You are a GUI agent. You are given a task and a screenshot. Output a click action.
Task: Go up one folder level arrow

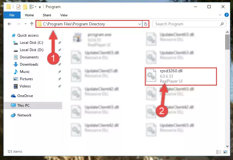coord(32,24)
